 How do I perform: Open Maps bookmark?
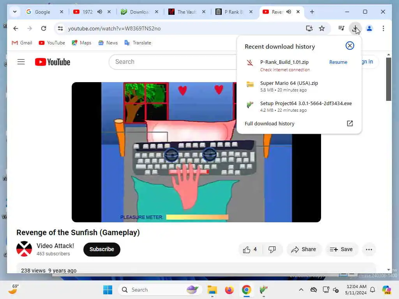pyautogui.click(x=81, y=43)
